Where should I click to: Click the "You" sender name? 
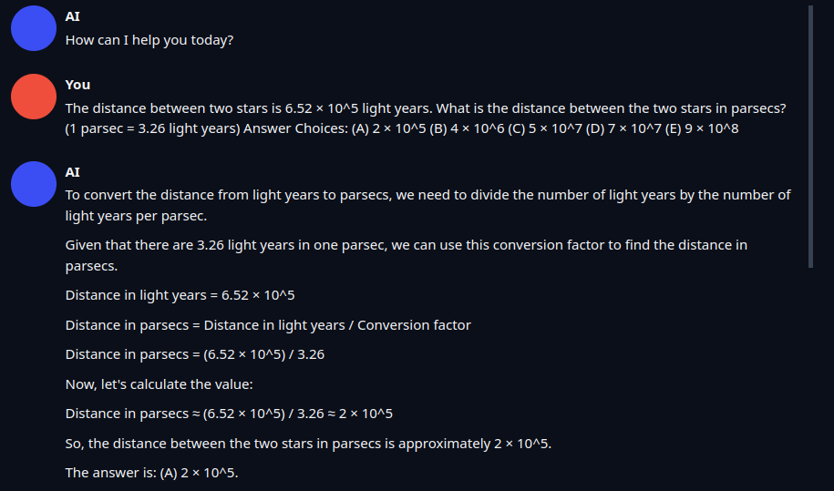pos(77,85)
